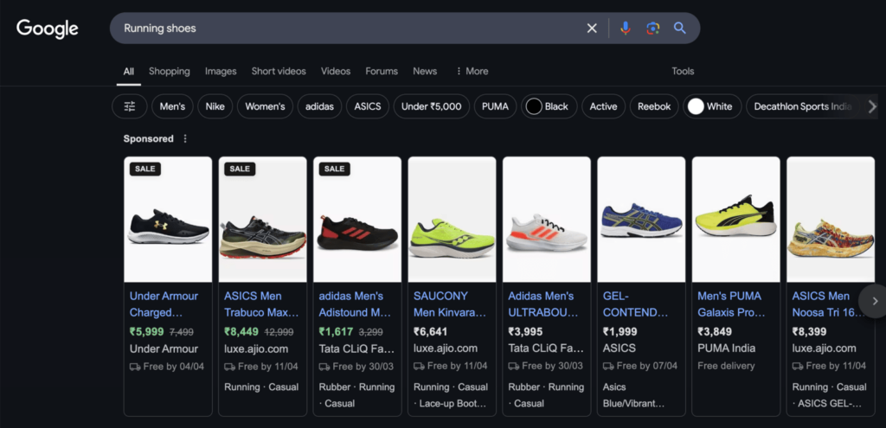Click the Google logo

tap(48, 29)
